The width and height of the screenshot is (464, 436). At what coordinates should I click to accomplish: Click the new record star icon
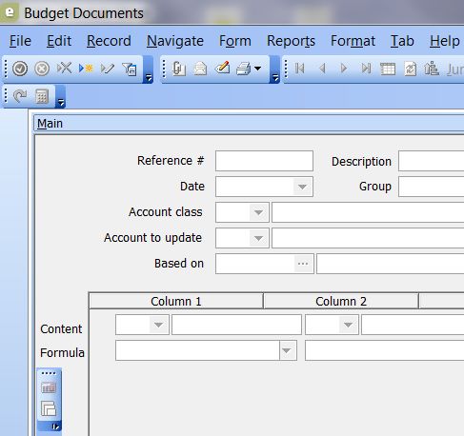86,68
